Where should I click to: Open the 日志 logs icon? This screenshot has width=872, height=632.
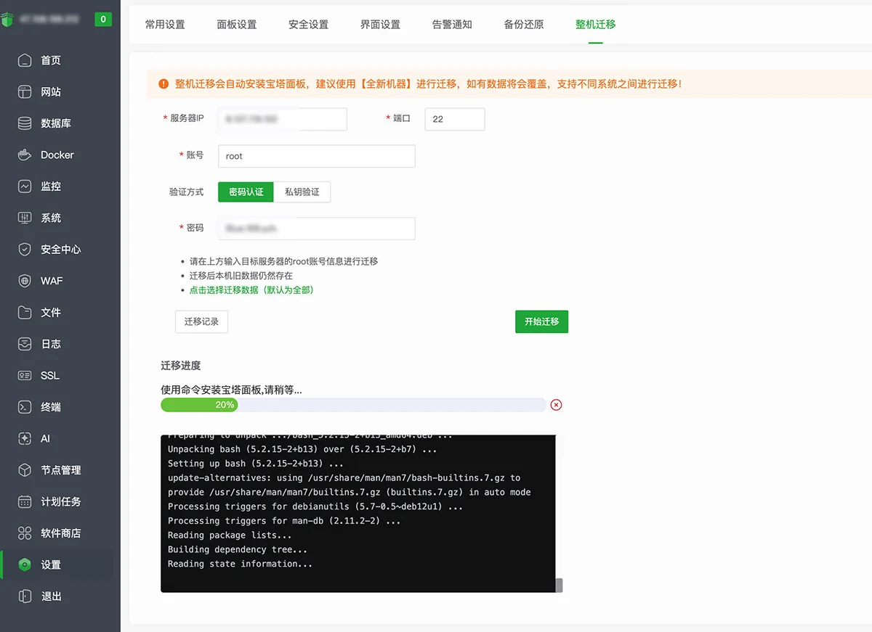[25, 344]
